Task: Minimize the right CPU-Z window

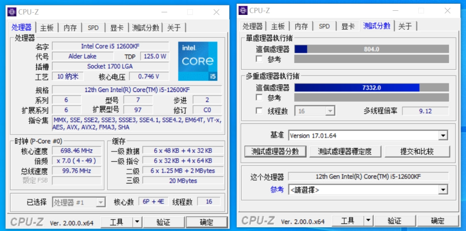Action: pos(396,11)
